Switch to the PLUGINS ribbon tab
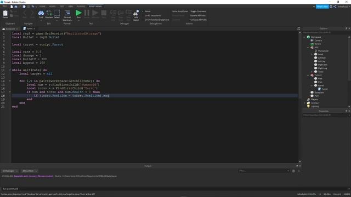 (x=81, y=7)
